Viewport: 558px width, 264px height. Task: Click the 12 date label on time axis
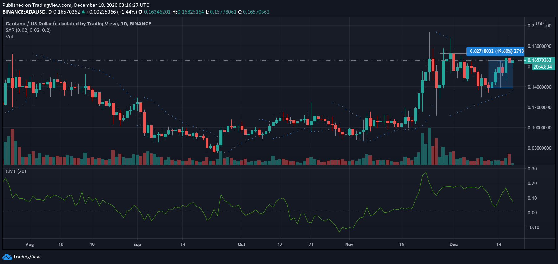tap(280, 245)
